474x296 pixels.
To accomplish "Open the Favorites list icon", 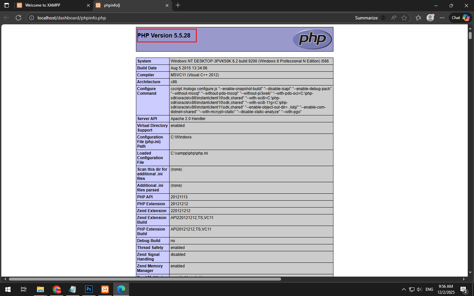I will pos(418,18).
